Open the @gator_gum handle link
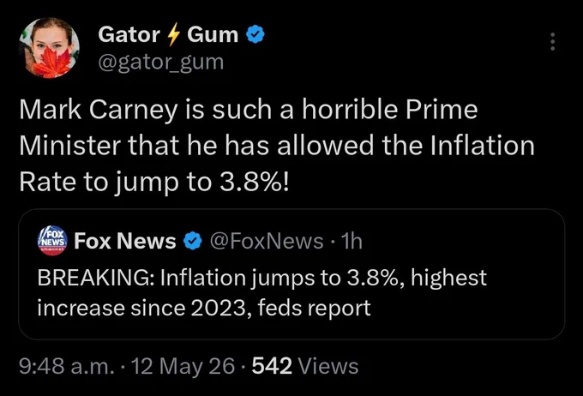The width and height of the screenshot is (583, 396). (161, 62)
